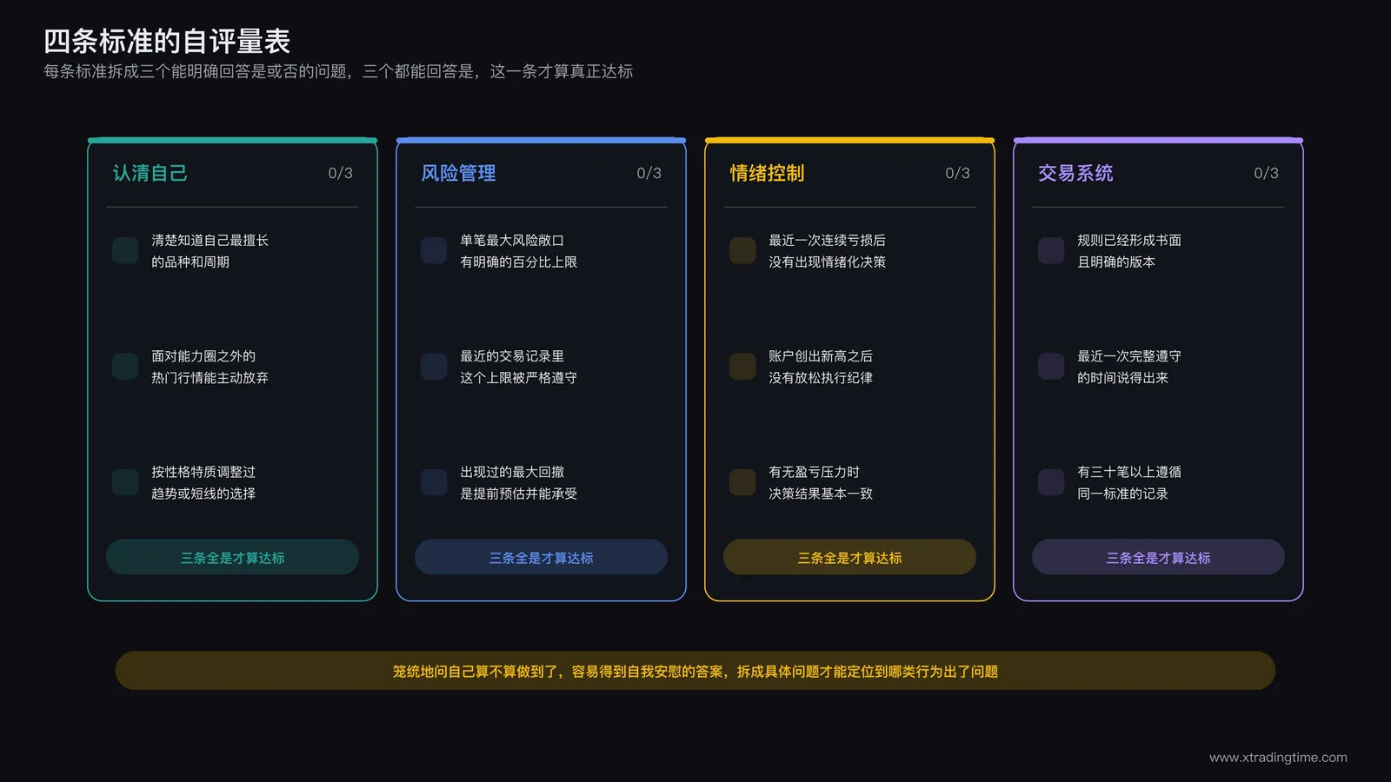1391x782 pixels.
Task: Tick the checkbox for 规则已经形成书面且明确的版本
Action: (1051, 251)
